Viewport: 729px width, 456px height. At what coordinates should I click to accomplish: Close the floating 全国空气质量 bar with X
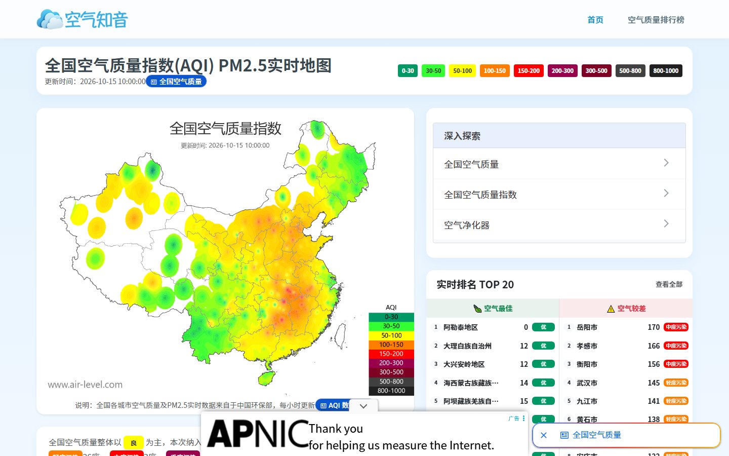click(544, 435)
